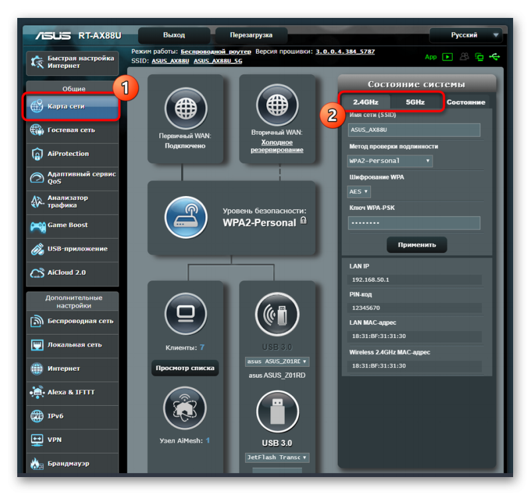Click the users status icon in header
This screenshot has height=495, width=531.
tap(464, 56)
